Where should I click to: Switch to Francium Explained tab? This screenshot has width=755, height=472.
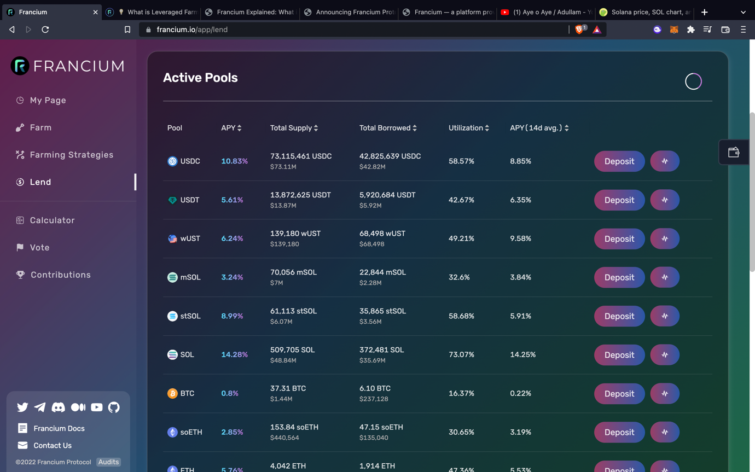pos(249,12)
